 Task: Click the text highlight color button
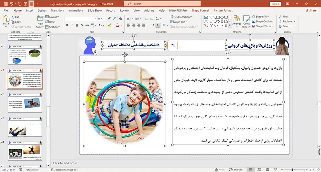[x=110, y=25]
